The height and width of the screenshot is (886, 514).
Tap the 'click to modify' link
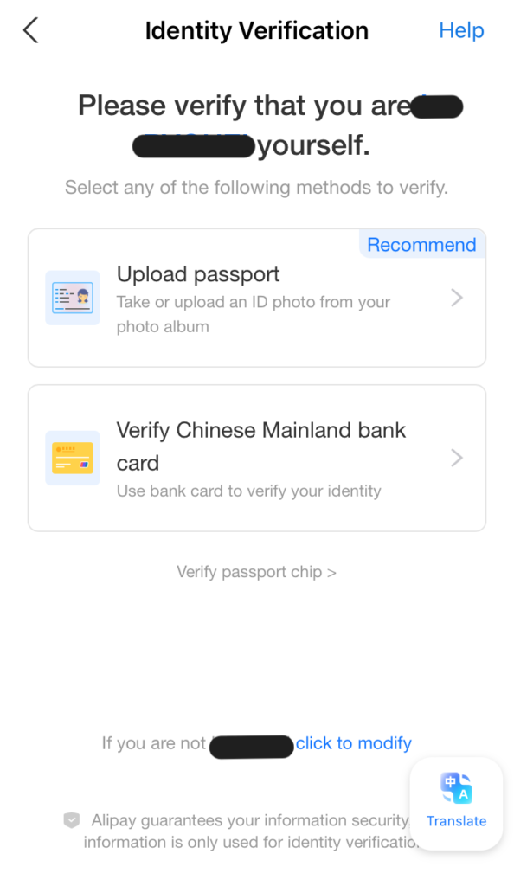tap(354, 743)
